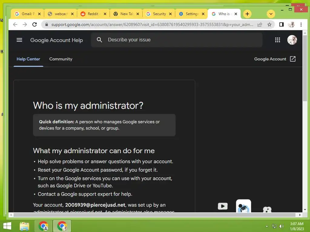Open the network tray icon
The image size is (310, 232).
click(274, 226)
